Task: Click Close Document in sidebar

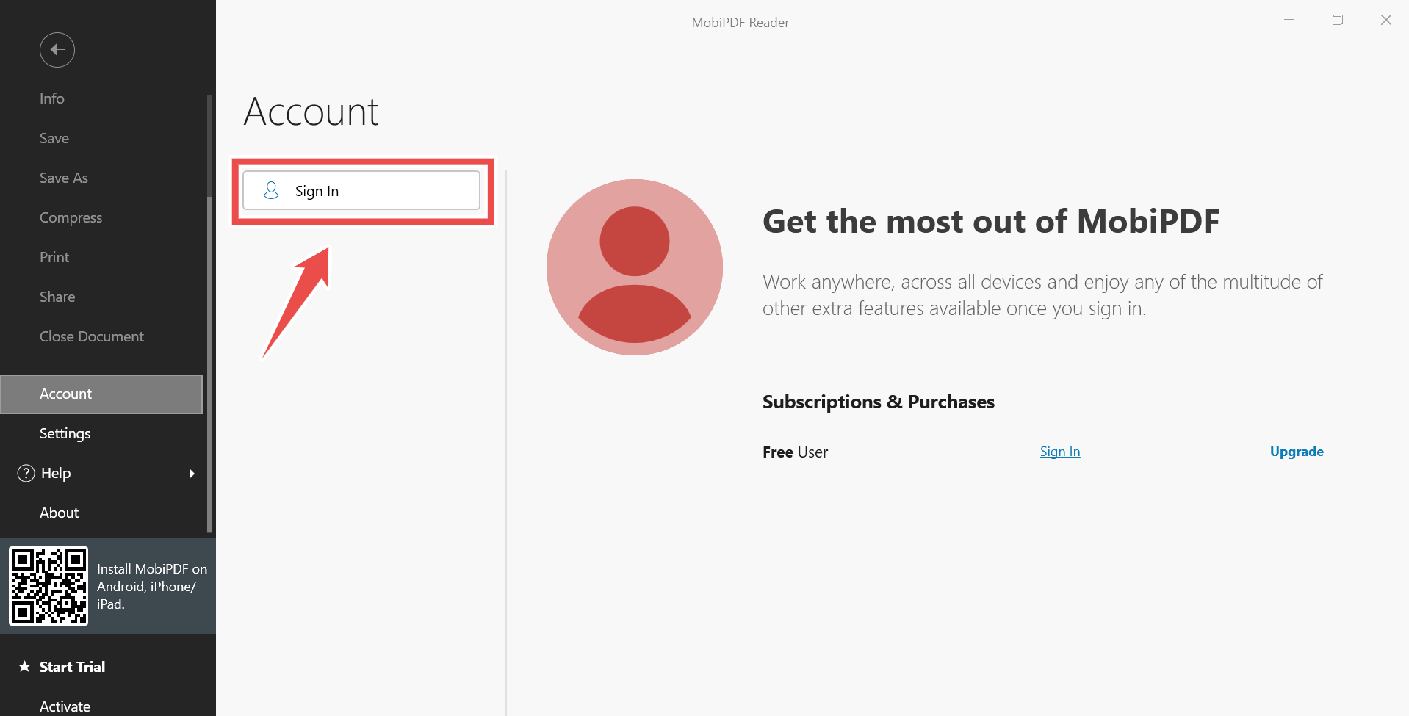Action: pos(92,336)
